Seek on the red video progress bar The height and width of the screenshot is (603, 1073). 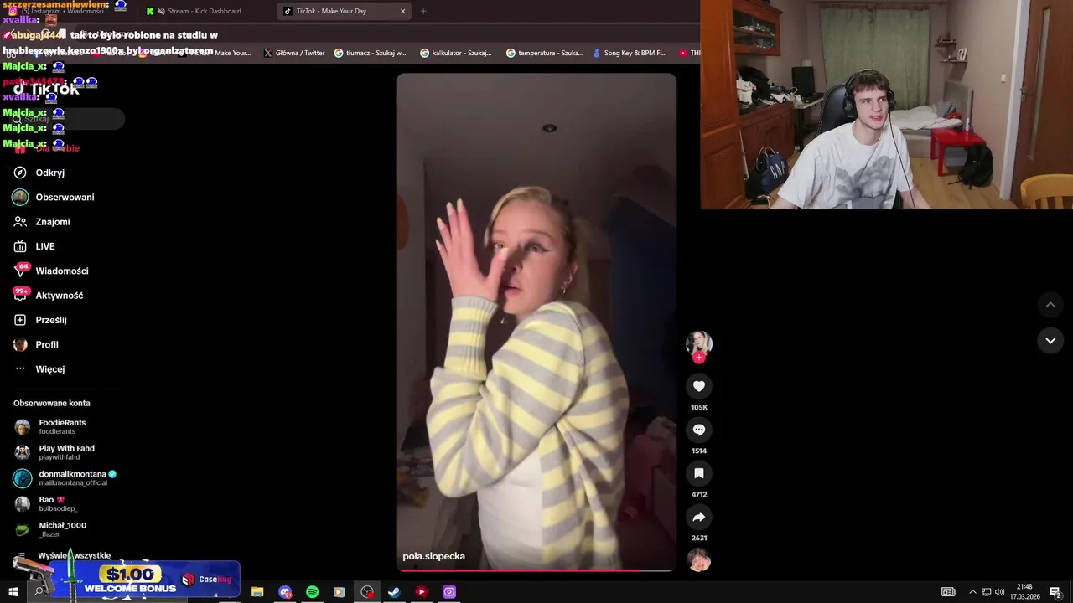pyautogui.click(x=536, y=569)
